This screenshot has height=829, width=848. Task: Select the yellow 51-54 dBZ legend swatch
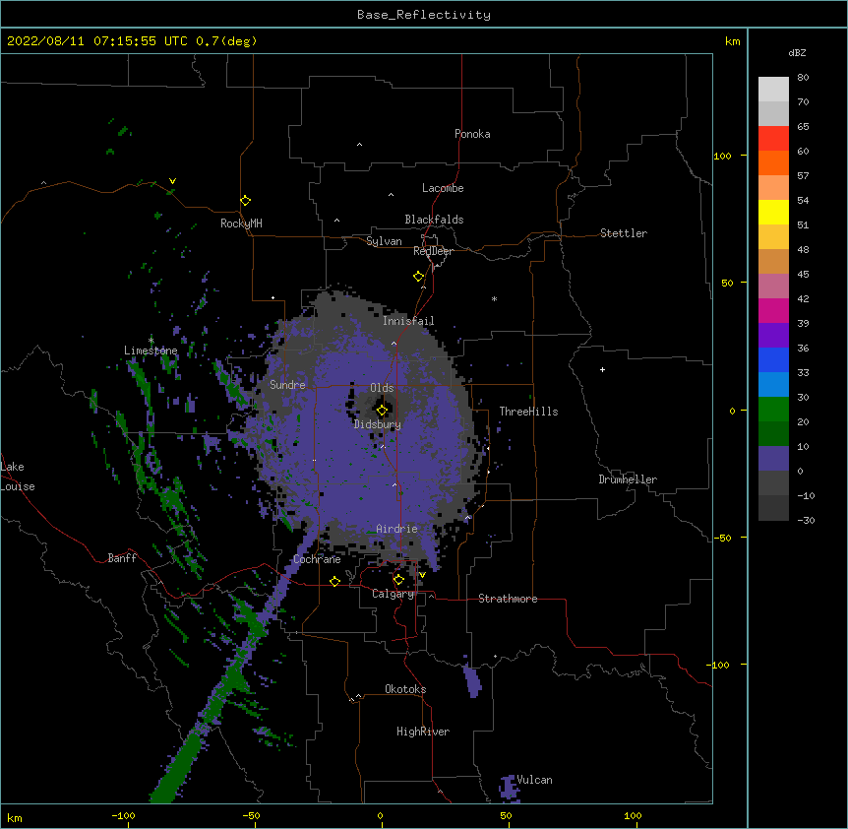tap(773, 212)
